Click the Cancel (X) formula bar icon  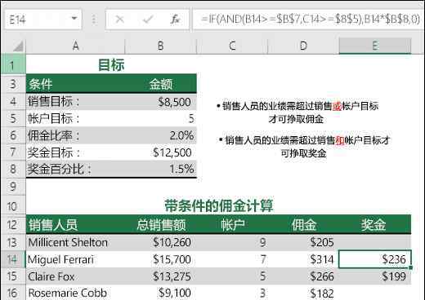(x=119, y=20)
